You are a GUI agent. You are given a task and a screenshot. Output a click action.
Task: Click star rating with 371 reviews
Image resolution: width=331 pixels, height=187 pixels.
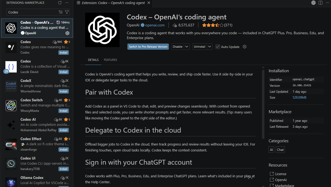(217, 25)
